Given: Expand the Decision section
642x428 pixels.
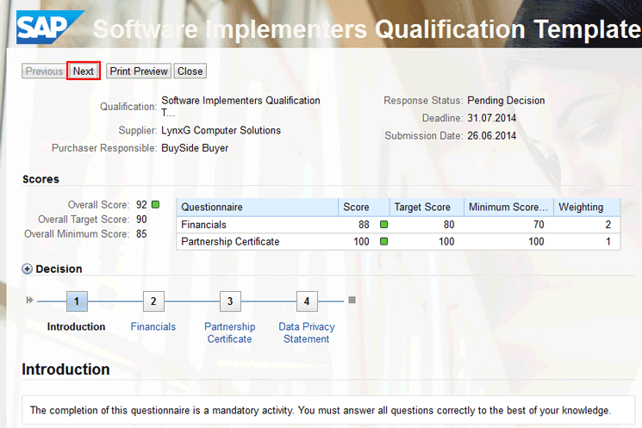Looking at the screenshot, I should 27,269.
